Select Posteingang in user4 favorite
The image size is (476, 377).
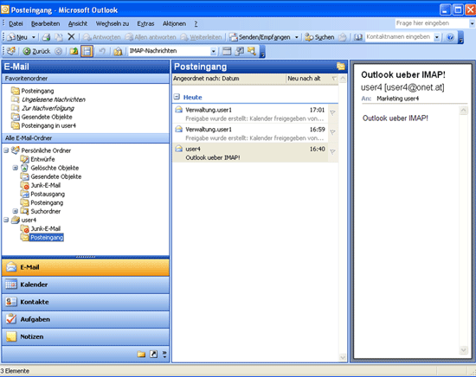click(x=48, y=125)
